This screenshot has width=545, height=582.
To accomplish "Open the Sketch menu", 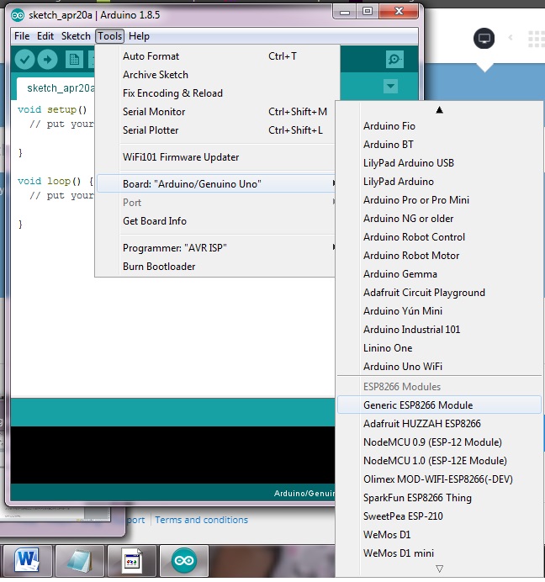I will point(76,36).
